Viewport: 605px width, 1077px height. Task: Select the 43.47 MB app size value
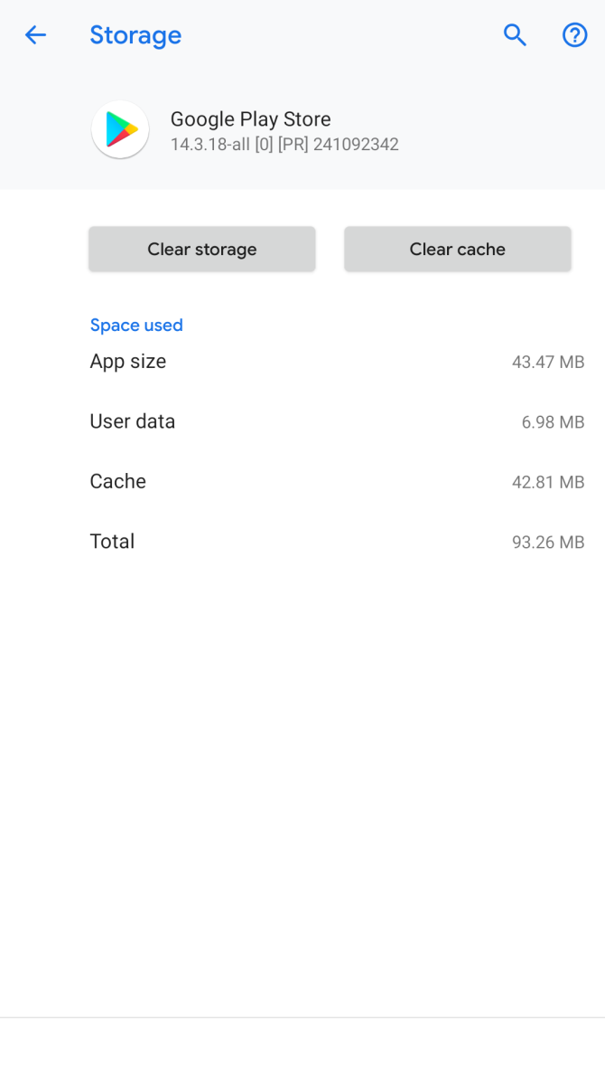pyautogui.click(x=548, y=362)
